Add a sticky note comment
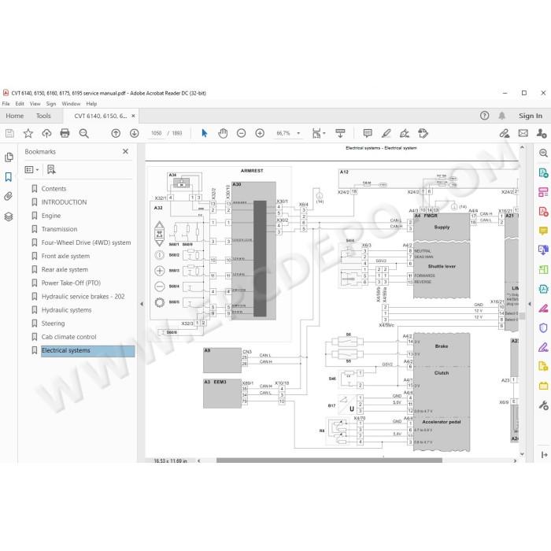The height and width of the screenshot is (551, 551). [368, 134]
